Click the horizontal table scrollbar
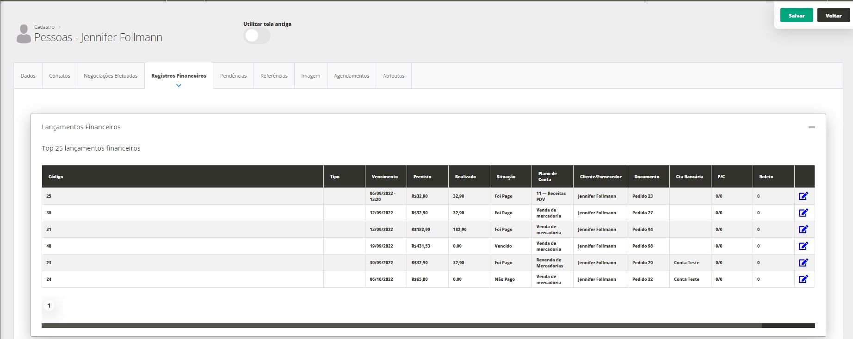This screenshot has height=339, width=853. (401, 326)
